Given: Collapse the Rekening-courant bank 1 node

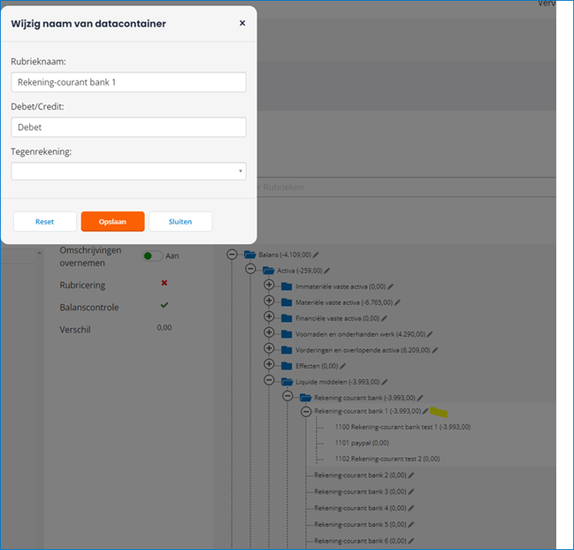Looking at the screenshot, I should (x=306, y=411).
